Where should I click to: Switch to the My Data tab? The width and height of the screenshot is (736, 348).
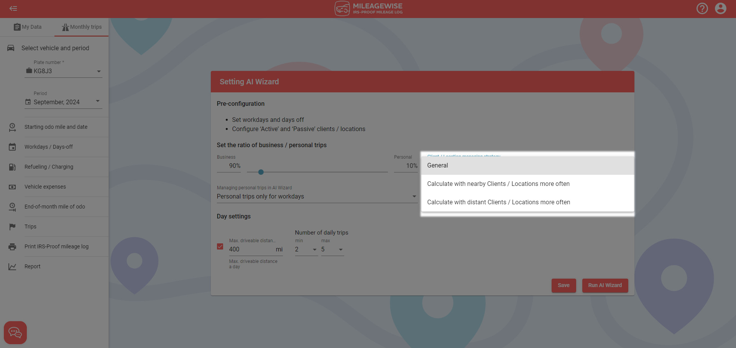[x=28, y=27]
